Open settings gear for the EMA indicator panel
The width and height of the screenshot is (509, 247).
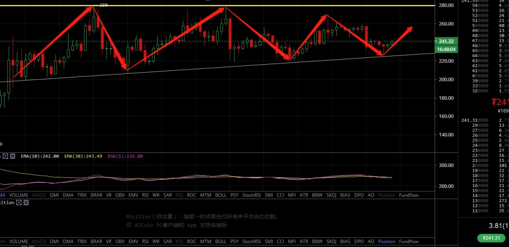coord(5,156)
